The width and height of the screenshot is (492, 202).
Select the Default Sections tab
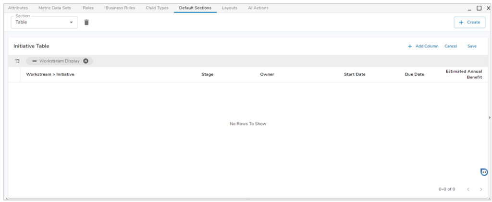[x=195, y=8]
